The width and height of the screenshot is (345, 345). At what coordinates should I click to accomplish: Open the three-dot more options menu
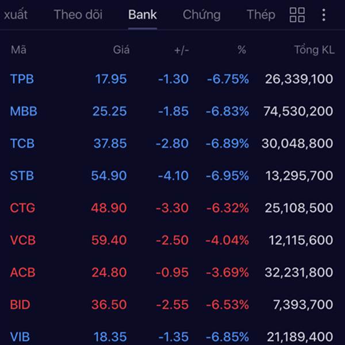324,15
